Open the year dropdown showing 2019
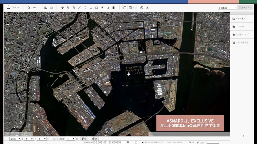257x144 pixels. pos(15,139)
